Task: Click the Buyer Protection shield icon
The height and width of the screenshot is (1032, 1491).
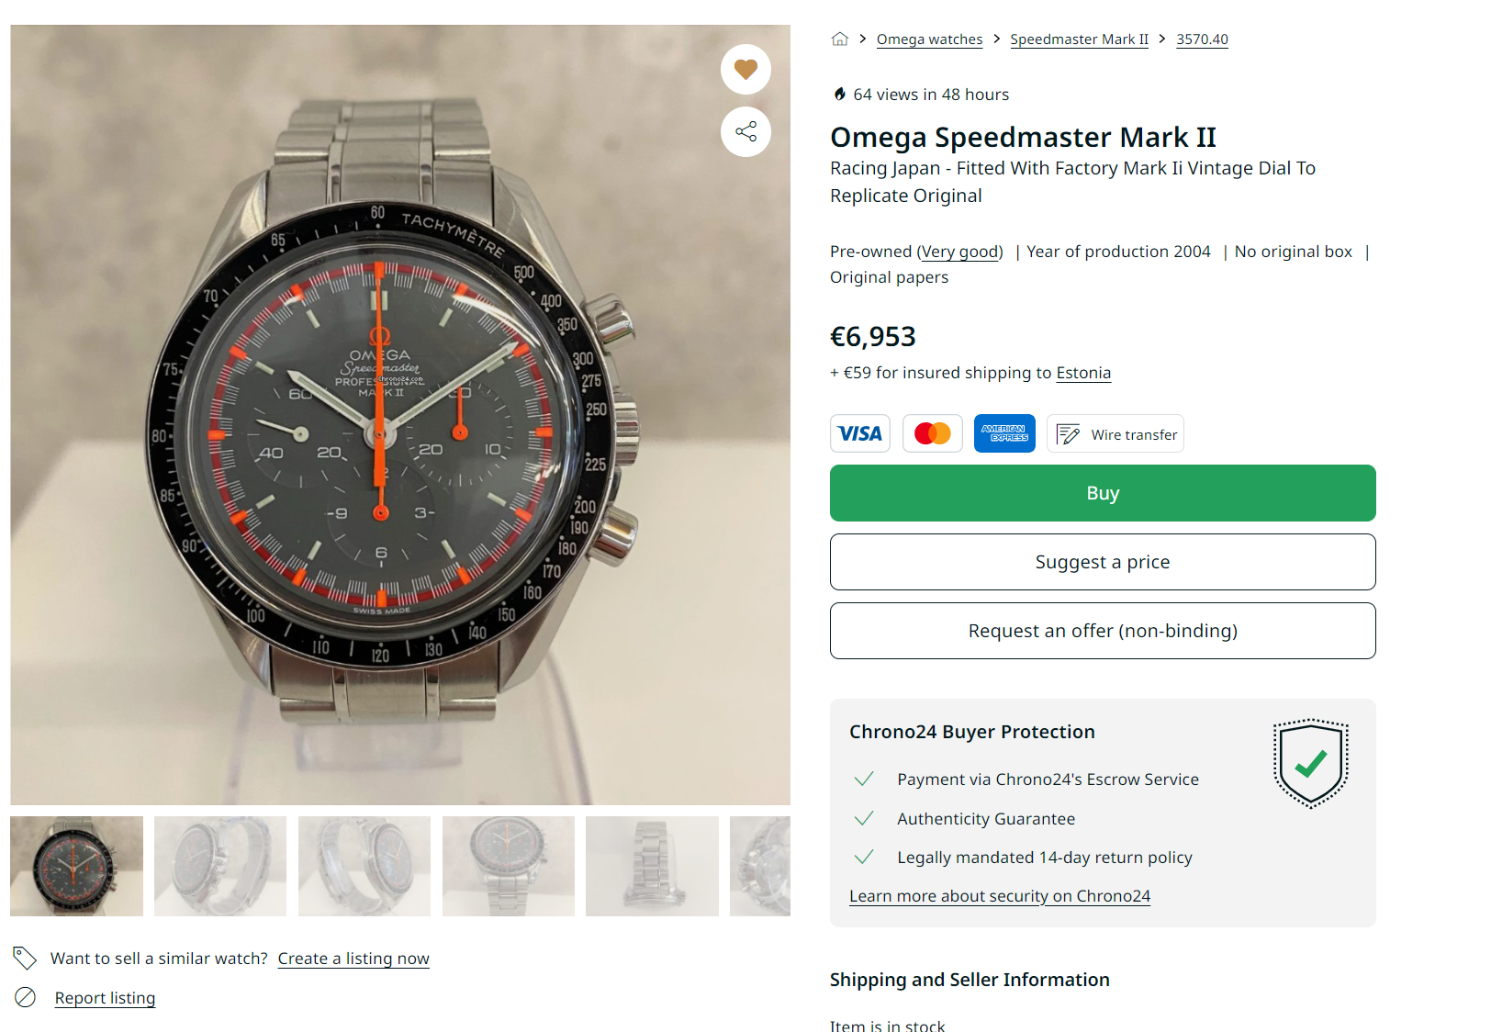Action: (1310, 763)
